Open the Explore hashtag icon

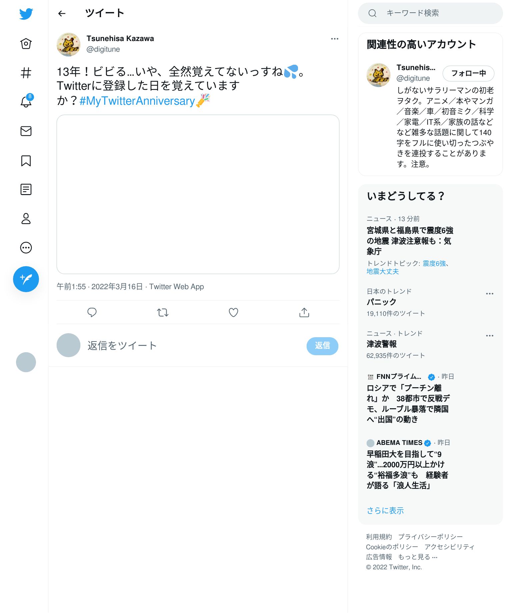pos(26,73)
